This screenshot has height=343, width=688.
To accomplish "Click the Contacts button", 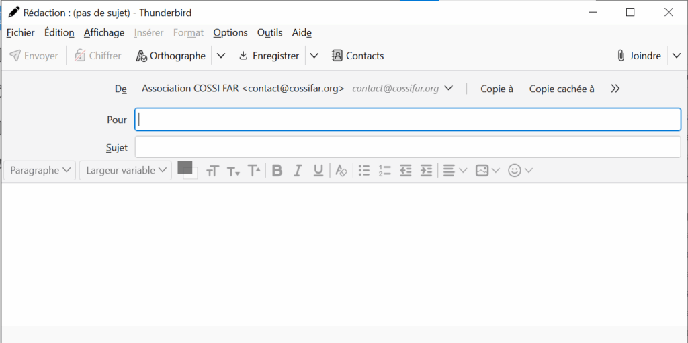I will click(x=358, y=56).
